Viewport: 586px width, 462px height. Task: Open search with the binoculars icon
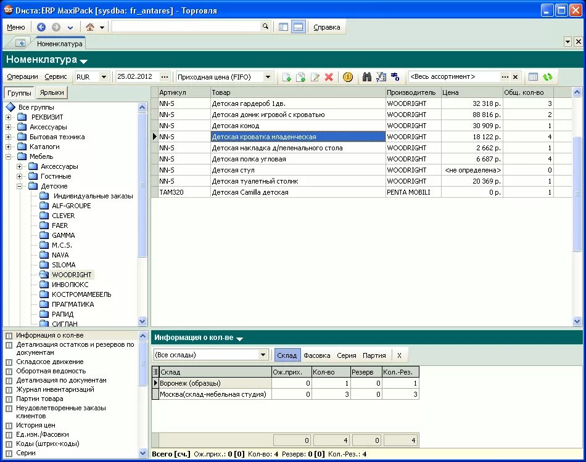coord(367,77)
